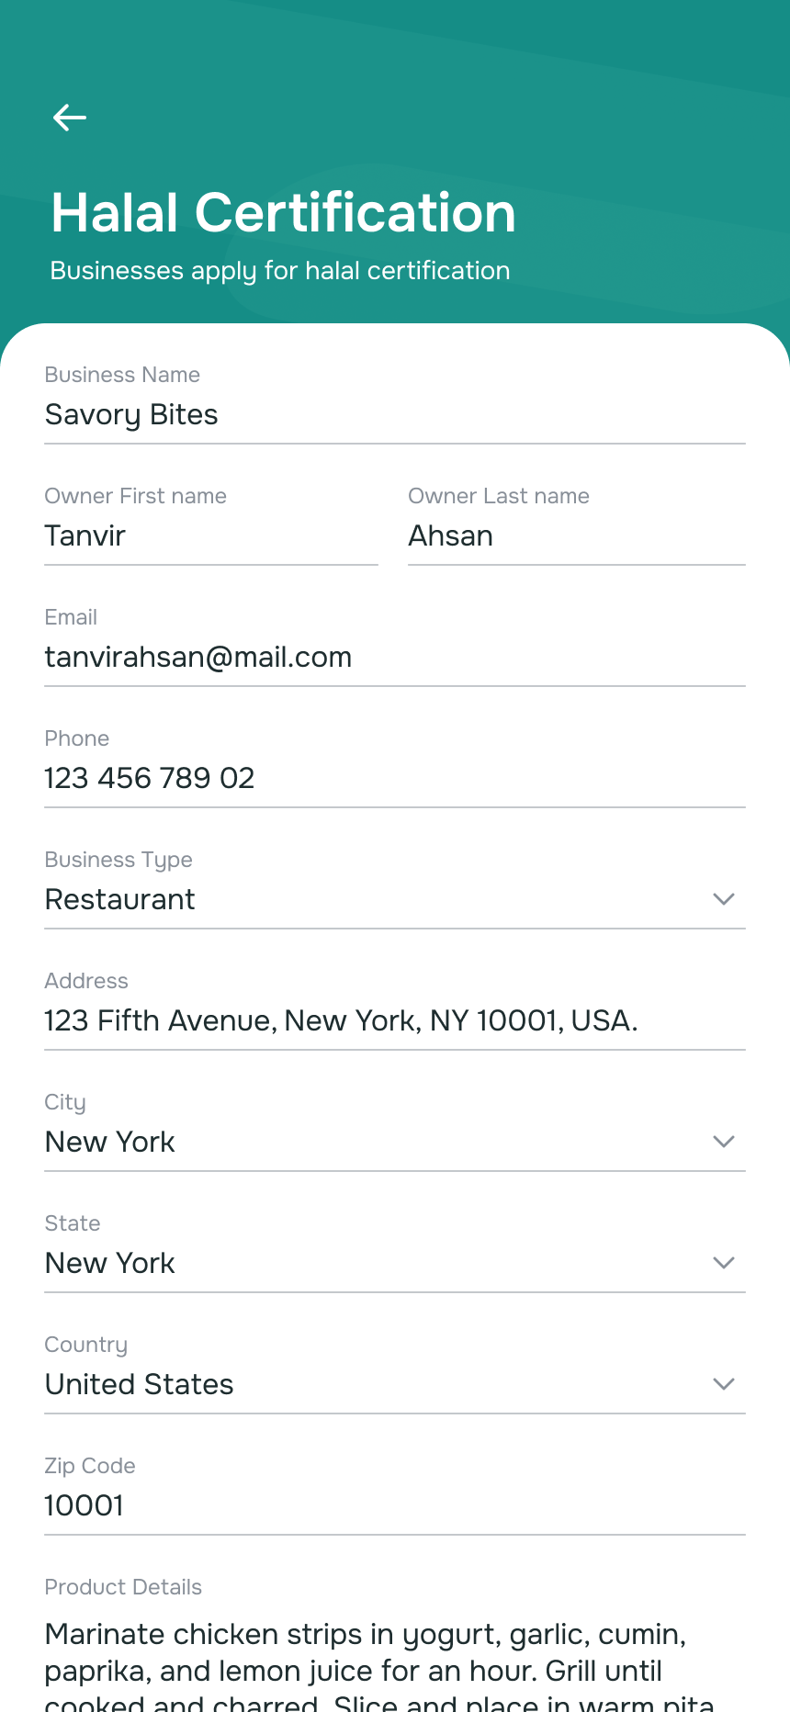Viewport: 790px width, 1712px height.
Task: Click the Product Details label
Action: point(123,1587)
